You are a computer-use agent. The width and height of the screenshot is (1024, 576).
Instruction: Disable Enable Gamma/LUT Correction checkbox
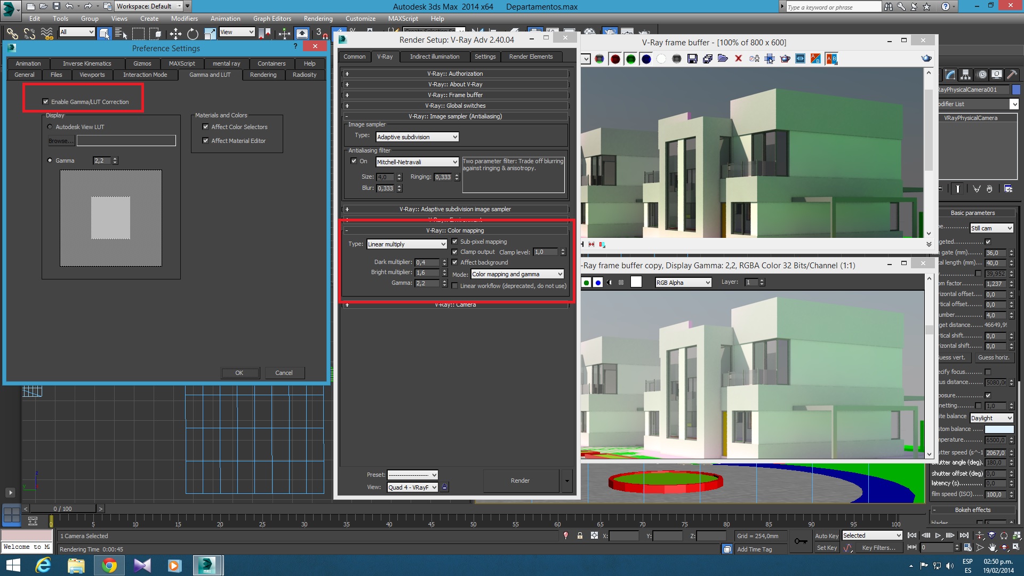(45, 101)
